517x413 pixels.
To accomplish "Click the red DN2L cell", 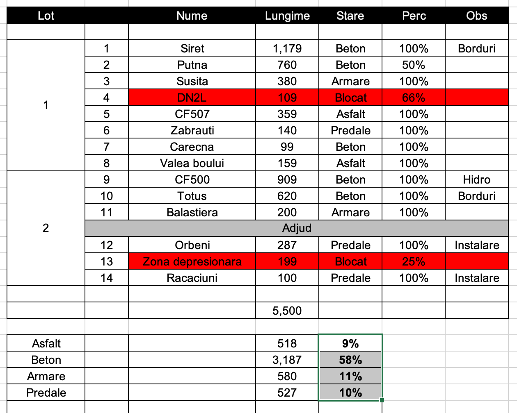I will coord(192,98).
